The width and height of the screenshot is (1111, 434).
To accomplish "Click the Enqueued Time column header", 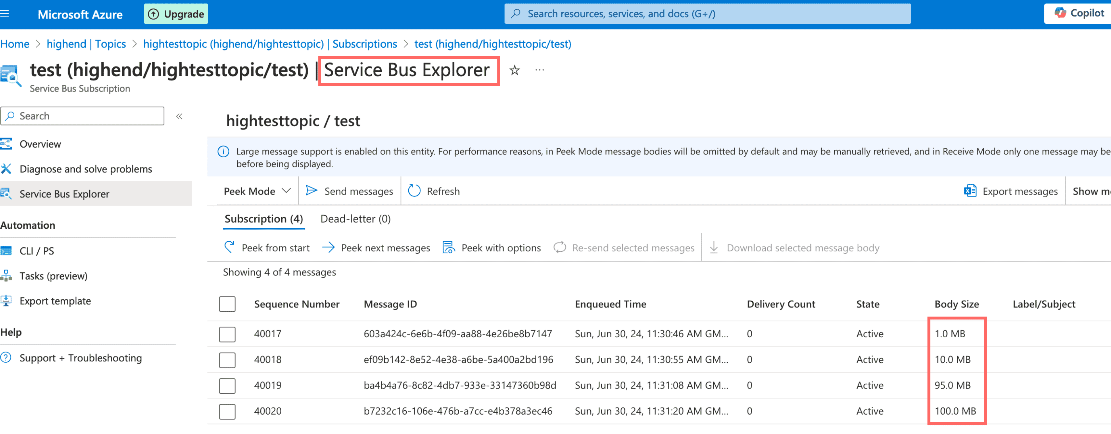I will [x=610, y=304].
